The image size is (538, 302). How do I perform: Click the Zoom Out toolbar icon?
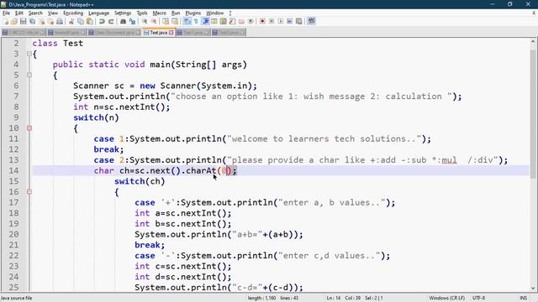tap(153, 21)
